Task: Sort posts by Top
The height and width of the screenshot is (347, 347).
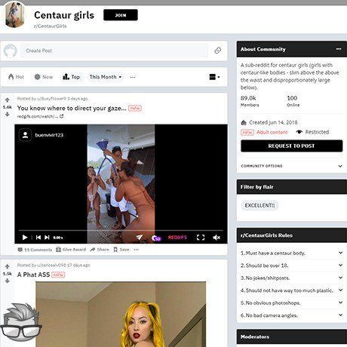Action: coord(72,77)
